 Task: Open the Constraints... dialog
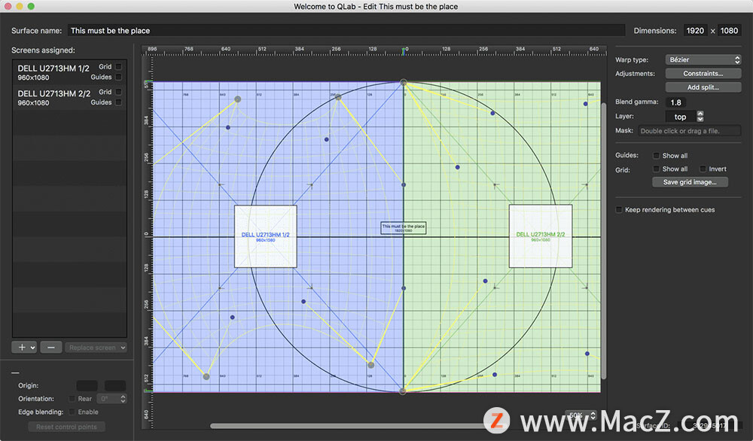703,74
